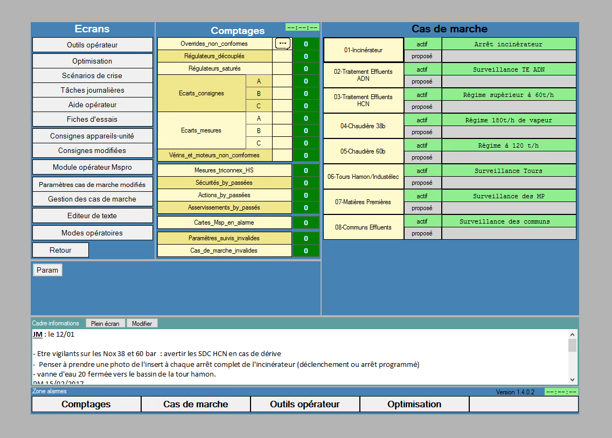Image resolution: width=612 pixels, height=438 pixels.
Task: Switch to the Comptages bottom tab
Action: [86, 404]
